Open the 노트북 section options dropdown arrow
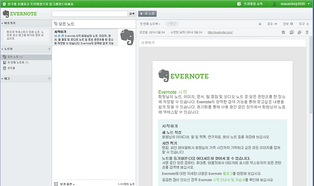 (x=49, y=49)
